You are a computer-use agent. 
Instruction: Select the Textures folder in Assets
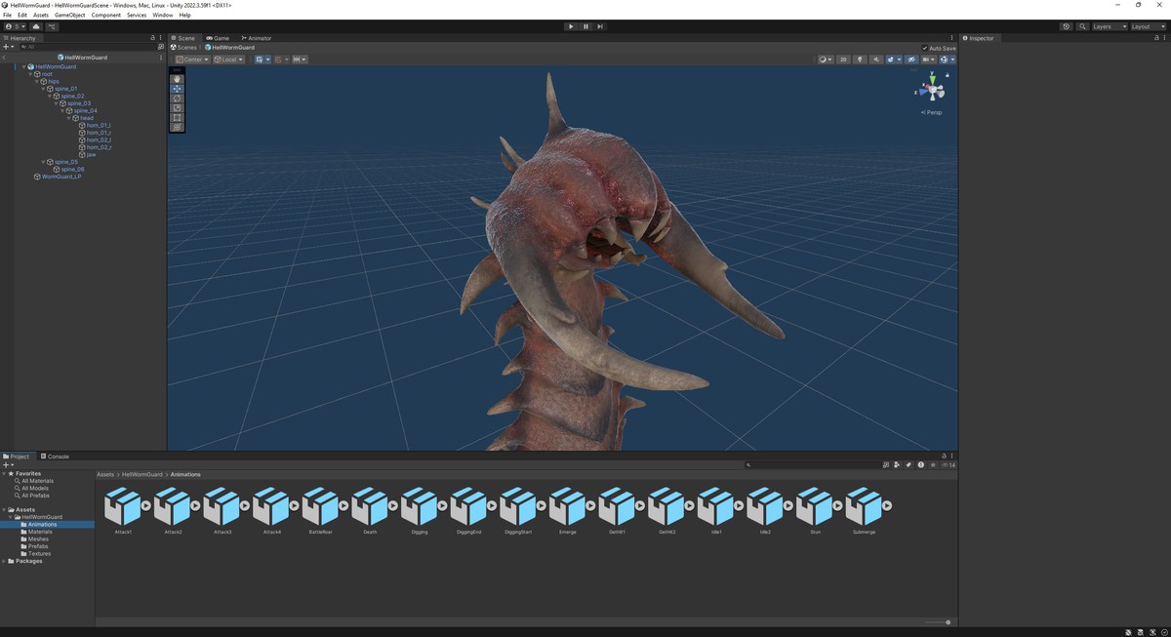39,553
